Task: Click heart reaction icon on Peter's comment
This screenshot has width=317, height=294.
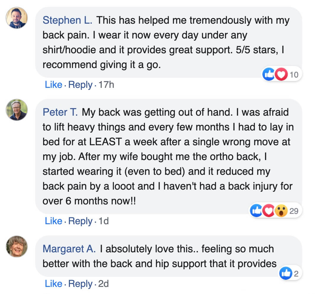Action: pos(269,211)
